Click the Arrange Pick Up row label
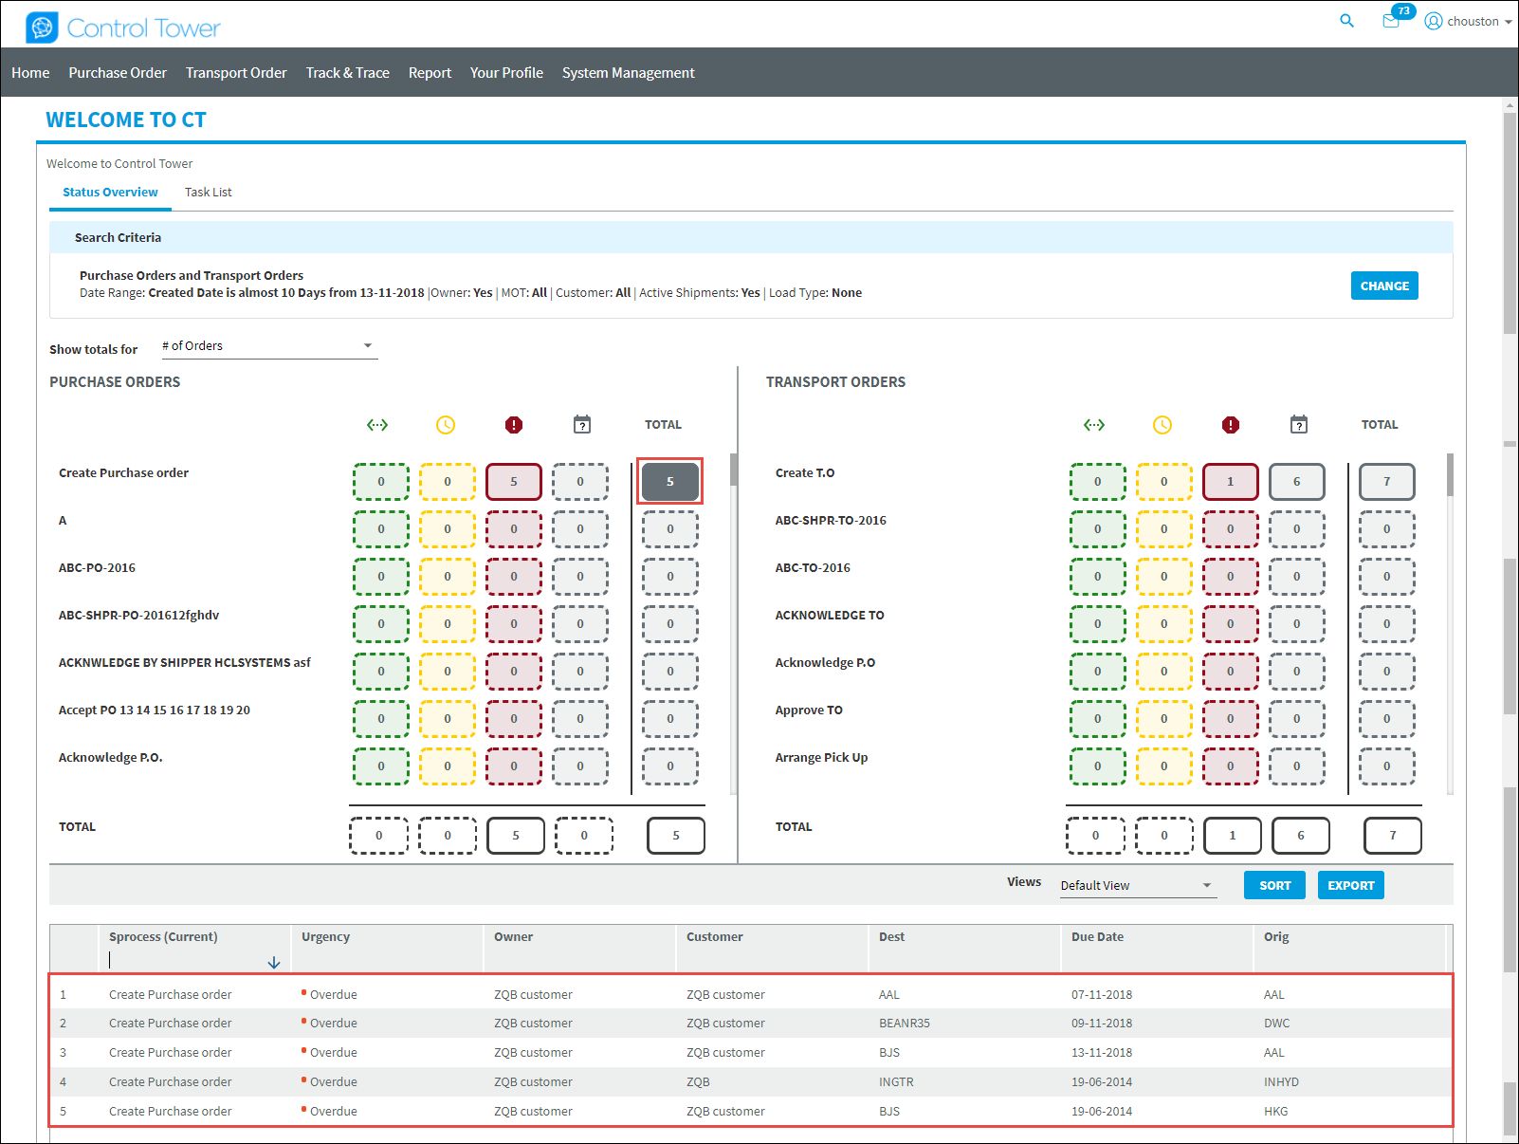This screenshot has width=1519, height=1144. click(x=821, y=757)
